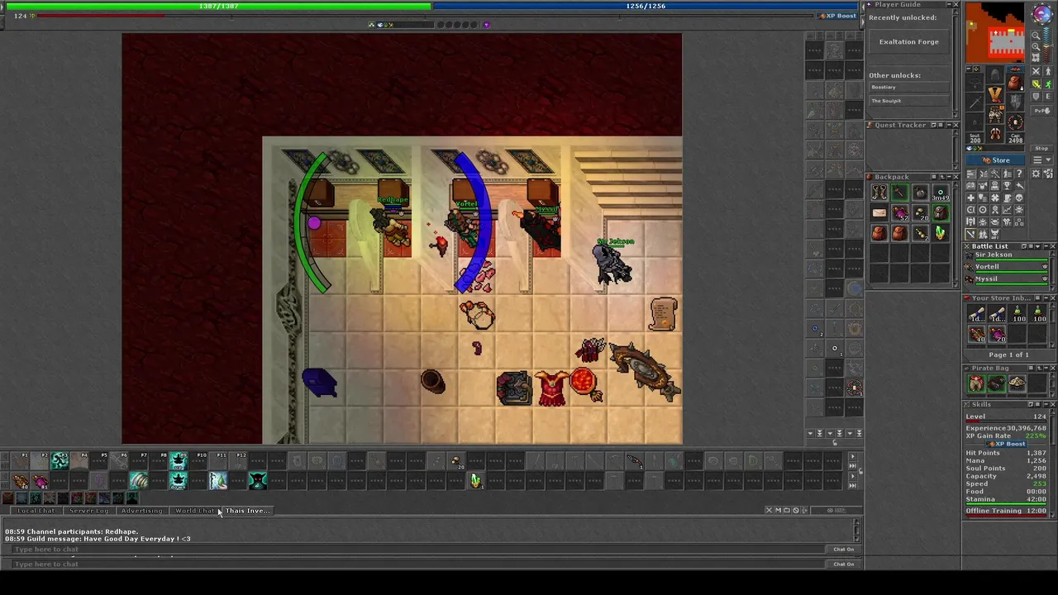Viewport: 1058px width, 595px height.
Task: Open The Soulpit unlock entry
Action: click(909, 101)
